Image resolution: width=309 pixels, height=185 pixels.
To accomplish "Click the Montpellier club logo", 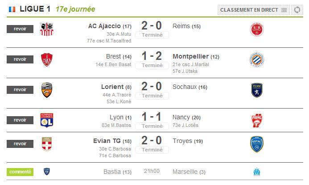I will click(257, 60).
